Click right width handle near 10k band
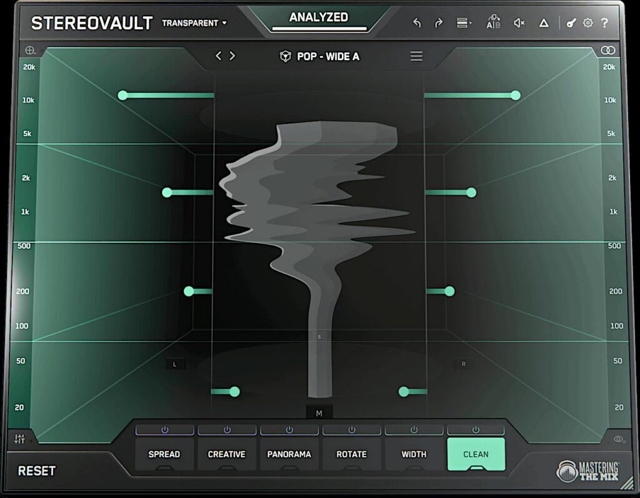Screen dimensions: 640x498 coord(516,95)
